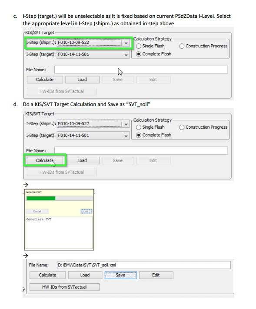Click Load beside the green-highlighted Calculate button

click(x=82, y=160)
